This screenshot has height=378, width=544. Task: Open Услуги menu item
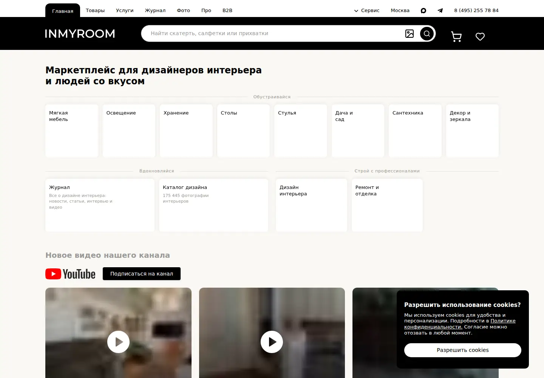[x=125, y=11]
